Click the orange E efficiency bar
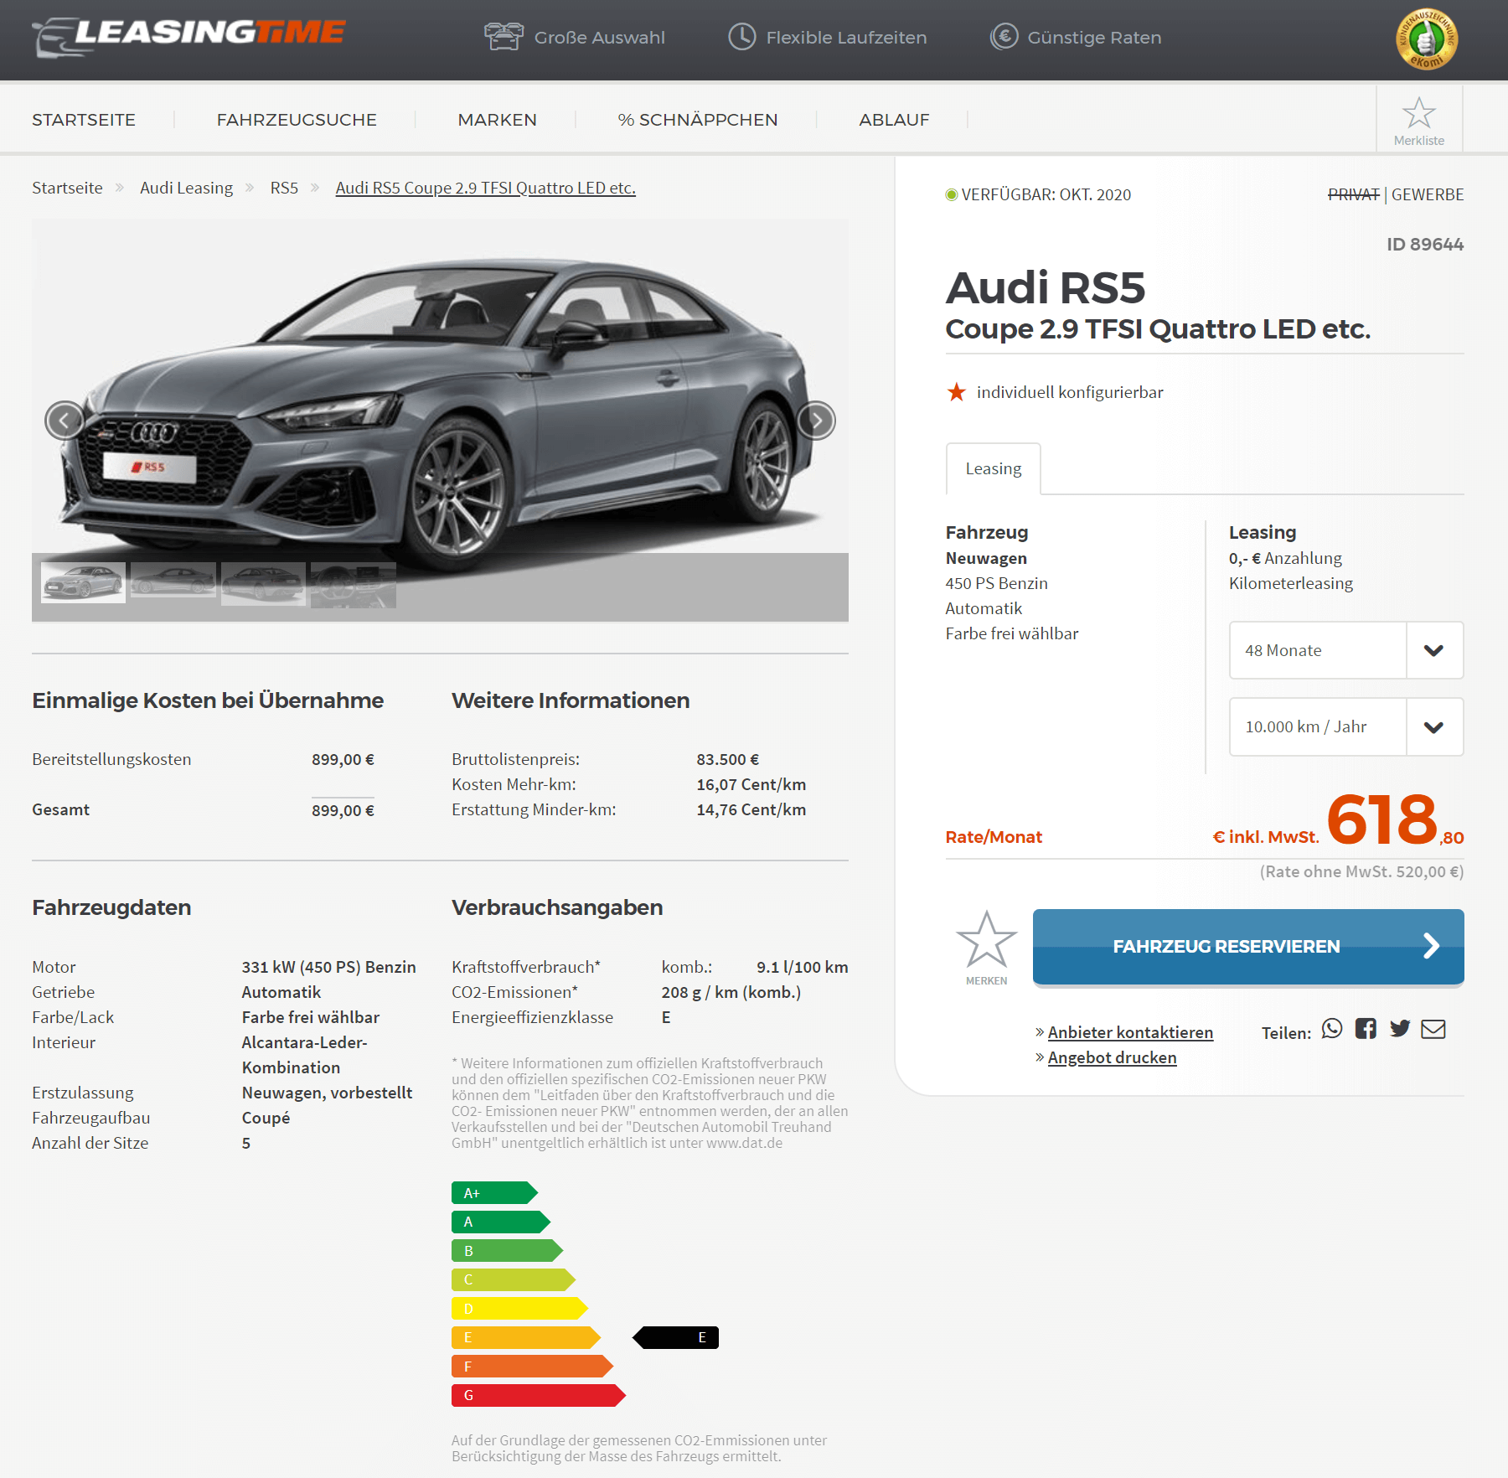The image size is (1508, 1478). (x=526, y=1337)
